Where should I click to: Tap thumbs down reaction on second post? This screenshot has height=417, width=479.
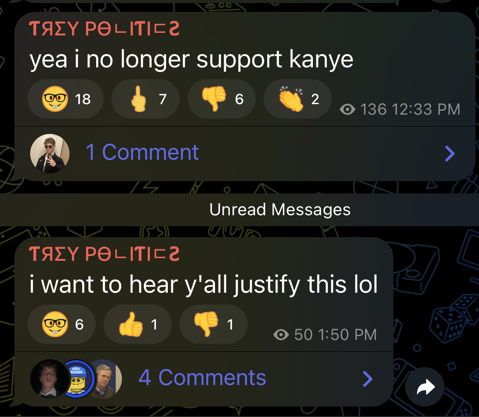coord(214,324)
